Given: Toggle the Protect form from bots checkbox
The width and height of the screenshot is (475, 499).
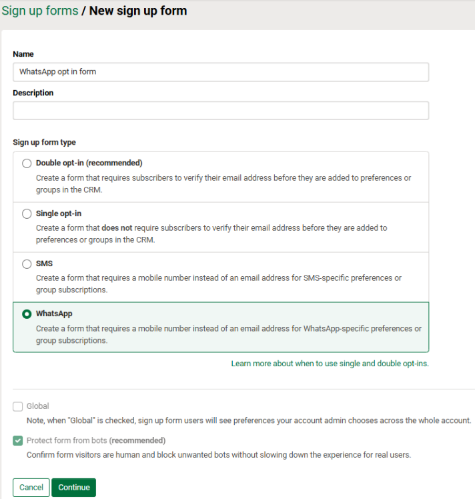Looking at the screenshot, I should 18,441.
